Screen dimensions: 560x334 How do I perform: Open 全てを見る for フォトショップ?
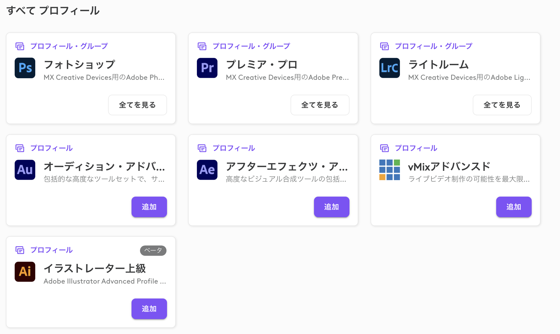[x=137, y=105]
